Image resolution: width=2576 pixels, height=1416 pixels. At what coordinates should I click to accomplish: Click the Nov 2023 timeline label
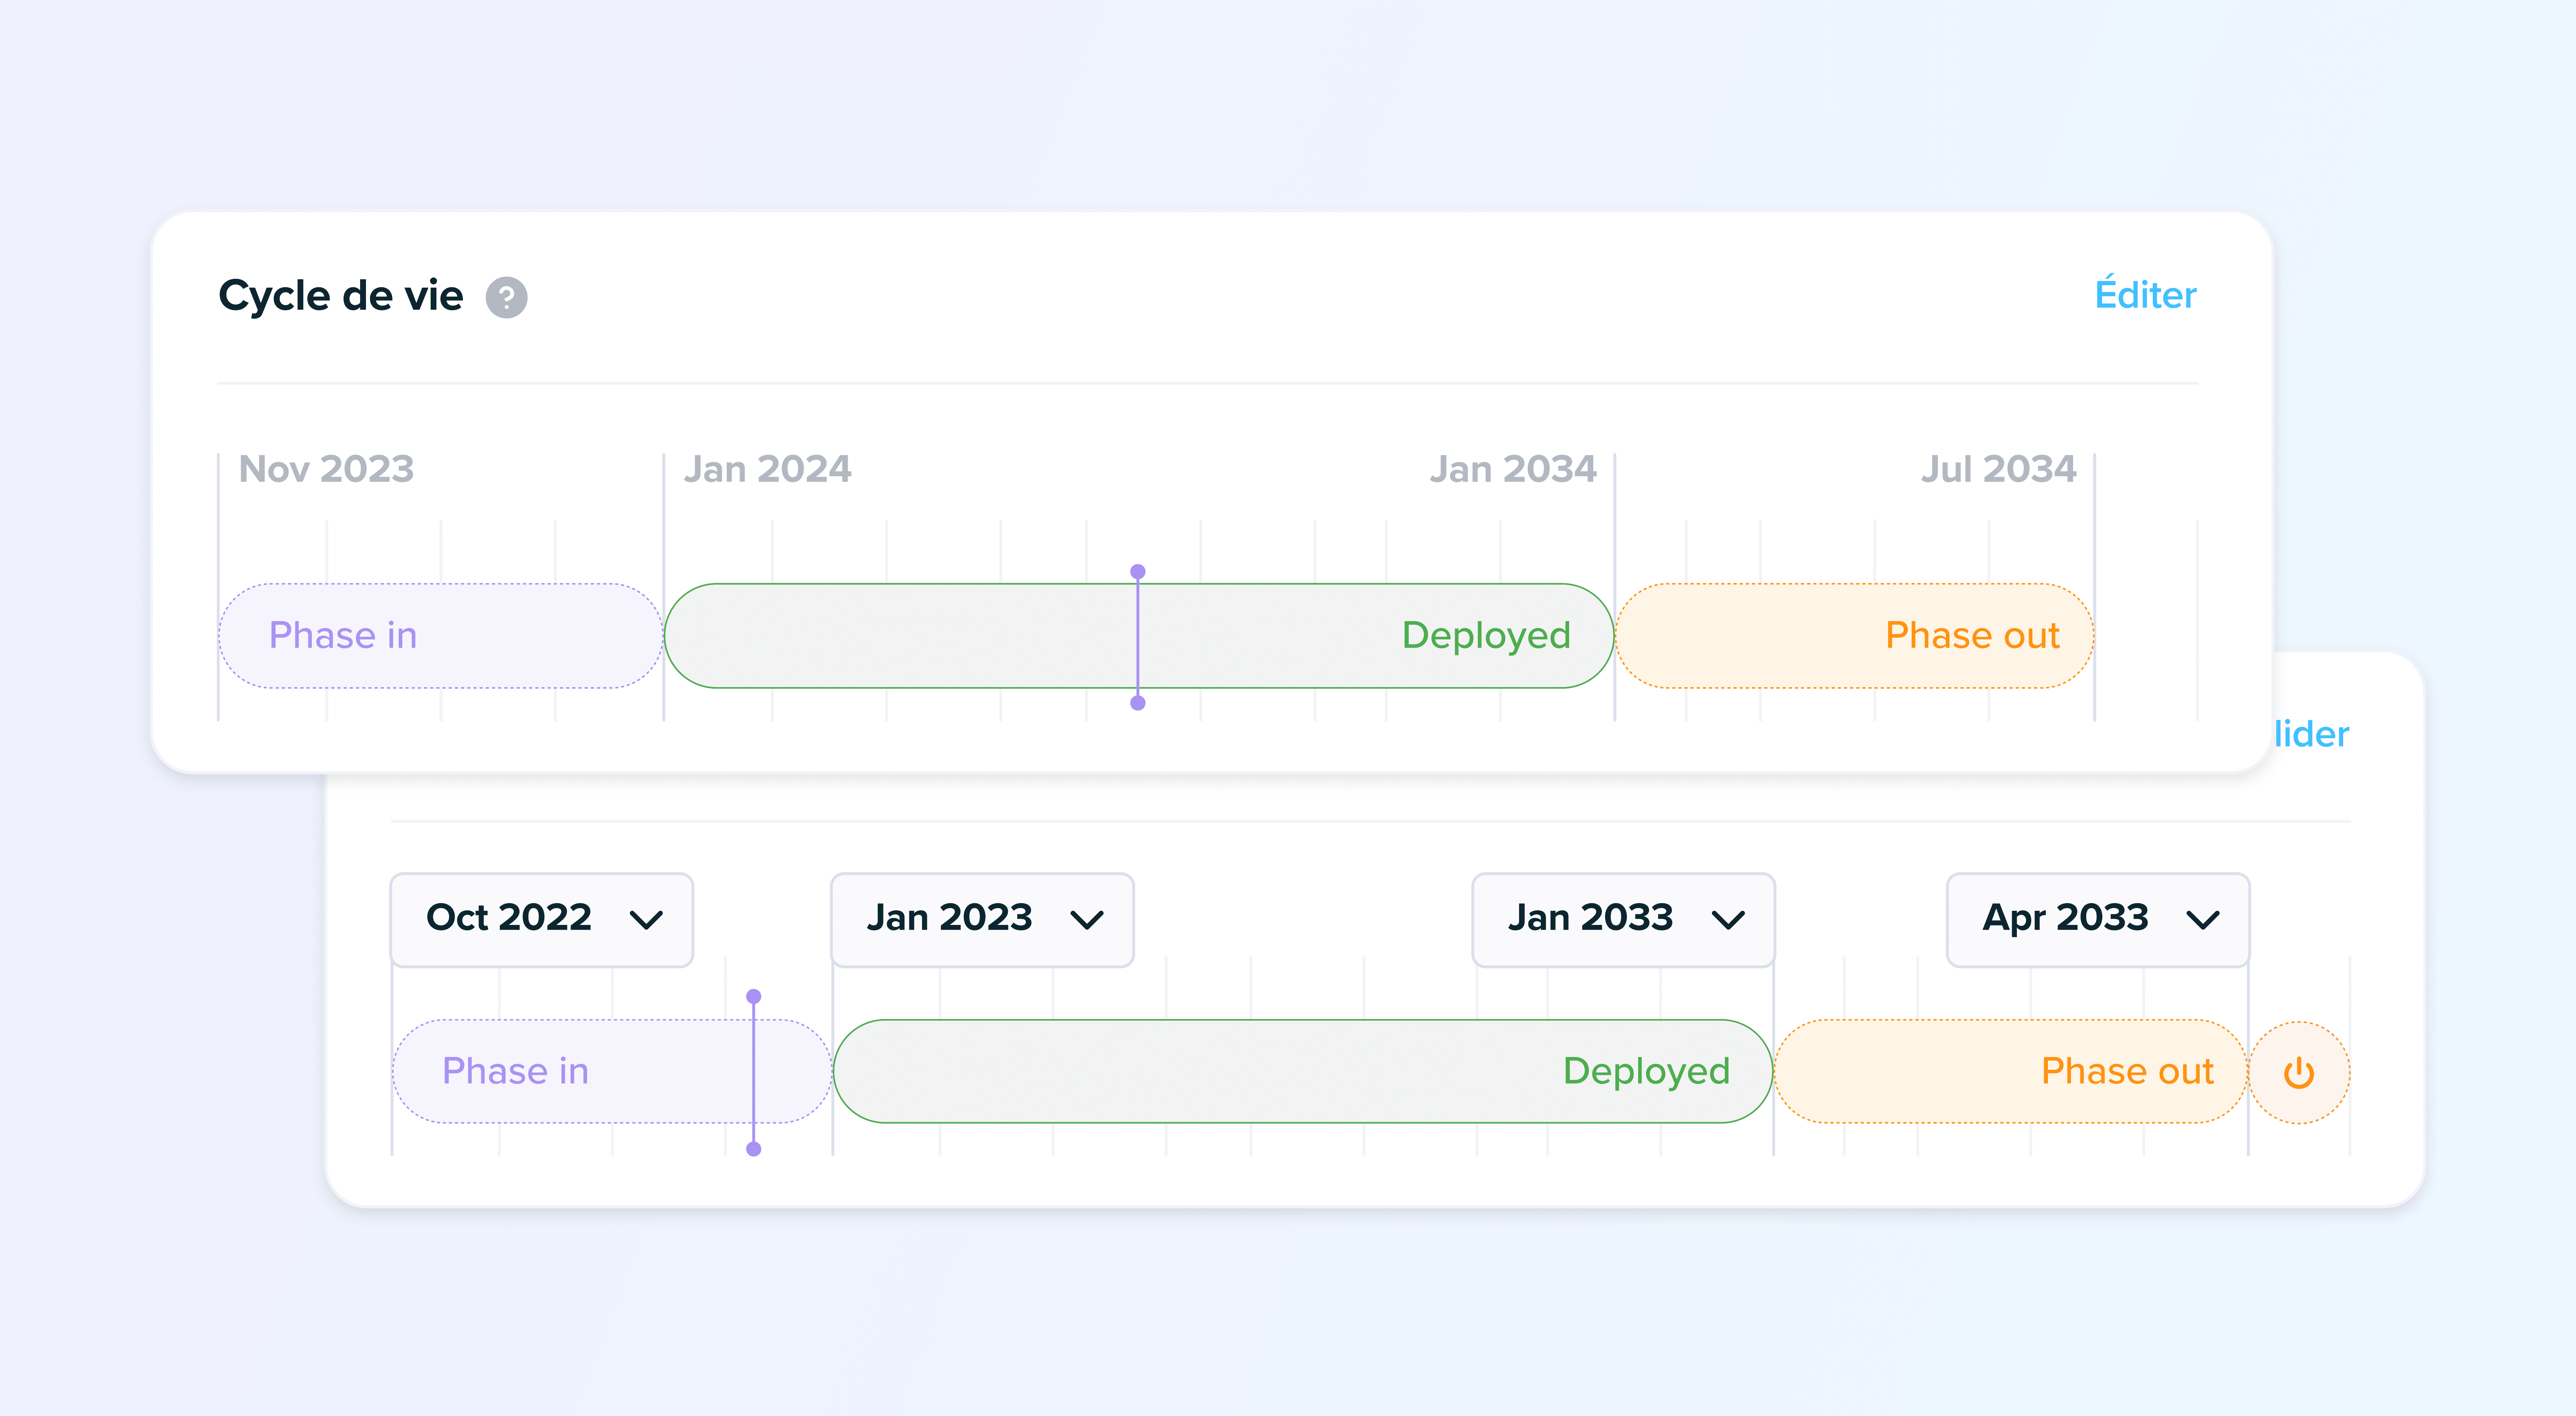[326, 469]
